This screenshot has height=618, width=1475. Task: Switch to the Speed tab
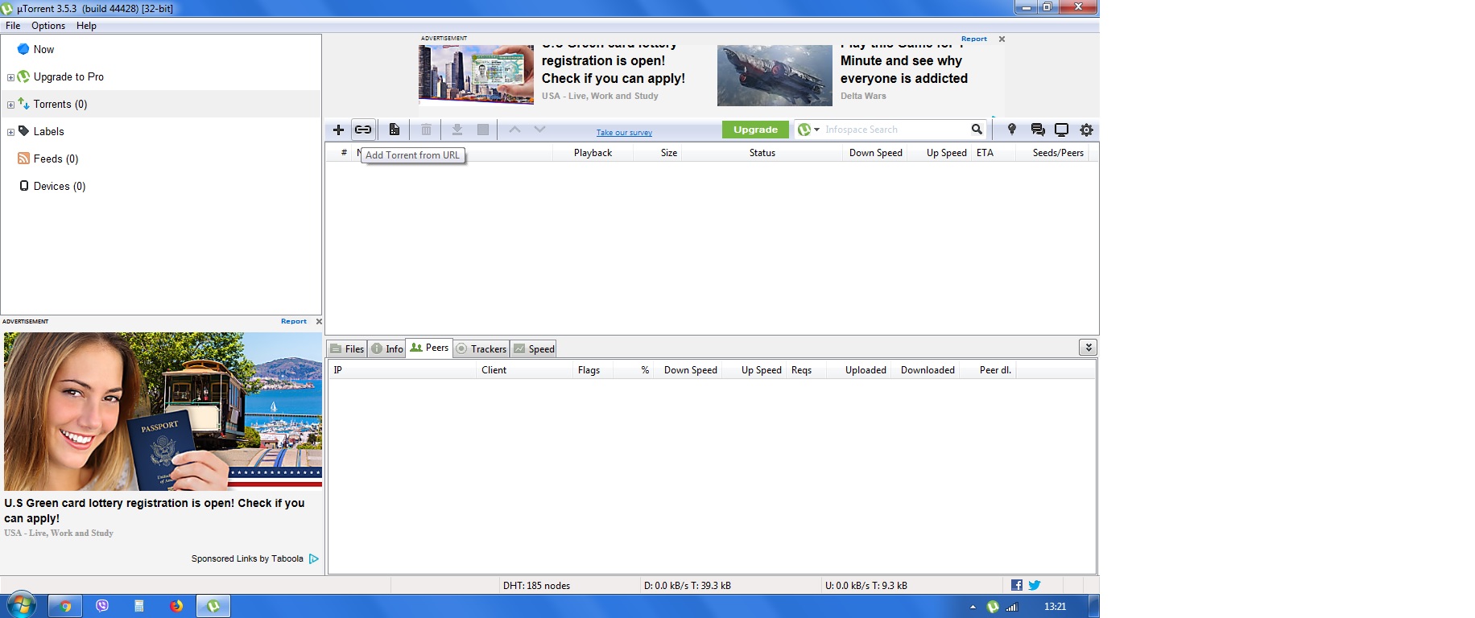tap(534, 348)
